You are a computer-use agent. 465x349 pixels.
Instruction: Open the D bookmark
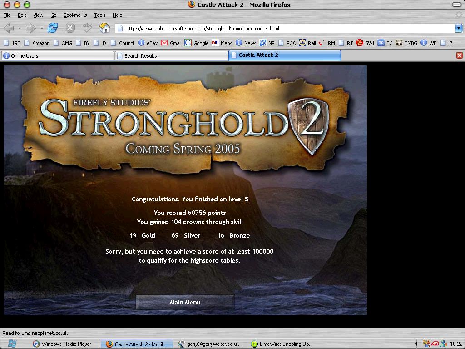tap(100, 43)
